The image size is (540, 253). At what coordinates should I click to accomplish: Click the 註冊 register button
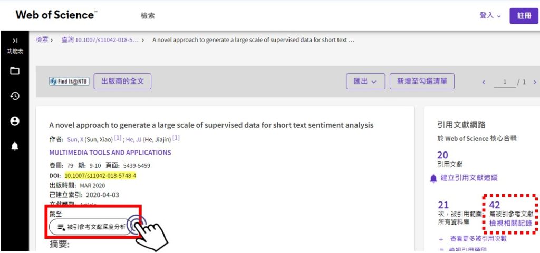(x=524, y=16)
